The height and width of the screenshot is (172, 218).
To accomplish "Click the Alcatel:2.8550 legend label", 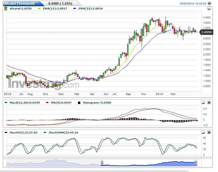I will (21, 9).
